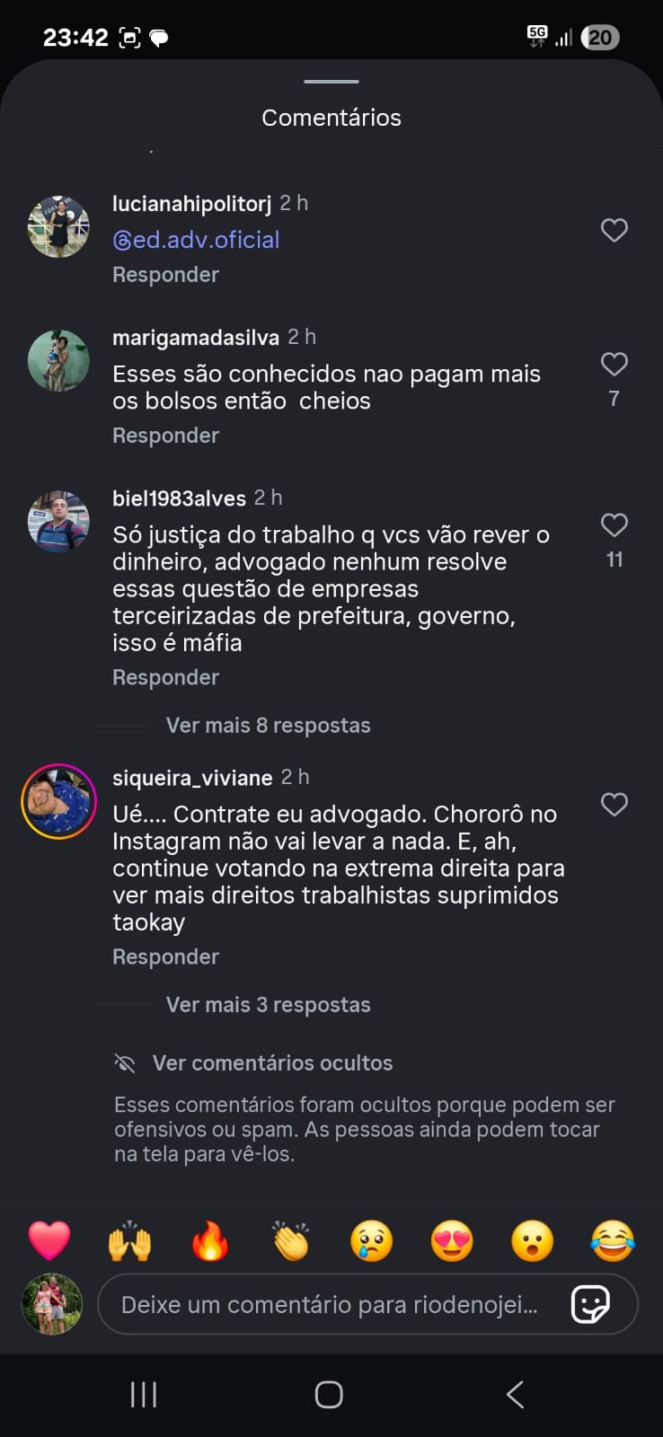Tap the @ed.adv.oficial mention link

196,240
